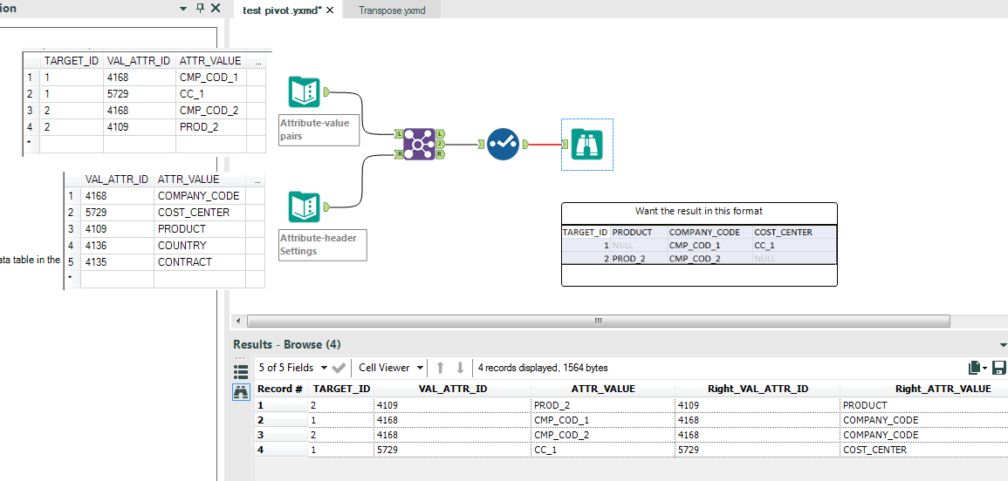Click the 5729 cell in upper config table

coord(140,94)
